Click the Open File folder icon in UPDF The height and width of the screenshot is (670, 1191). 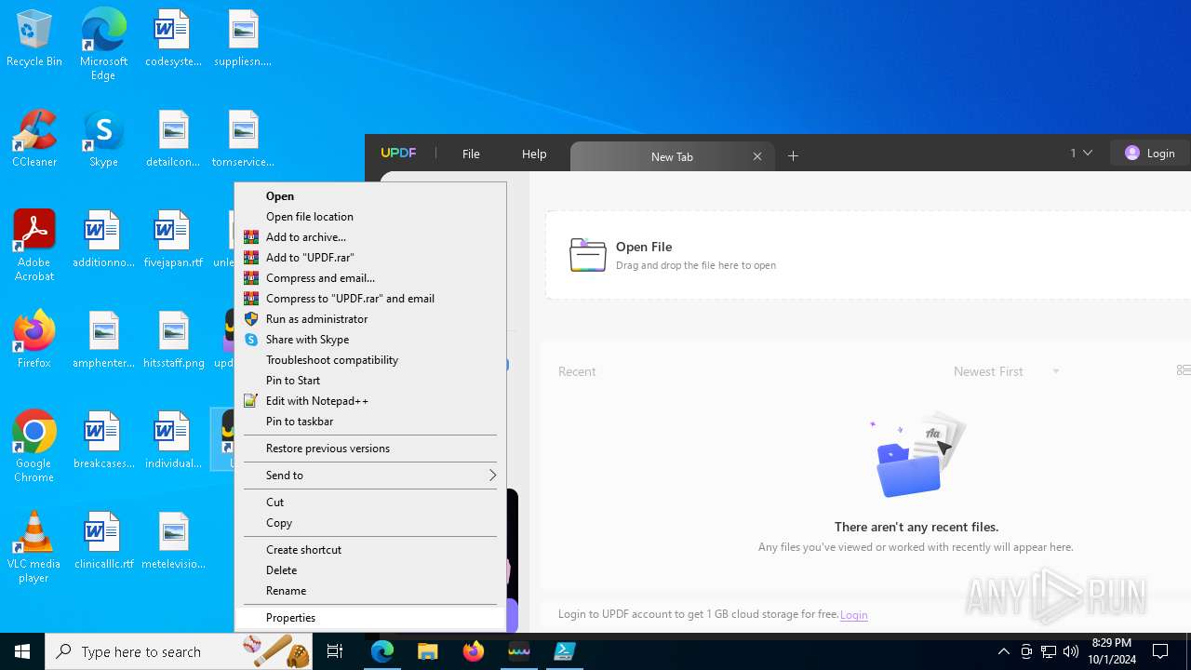click(x=587, y=255)
